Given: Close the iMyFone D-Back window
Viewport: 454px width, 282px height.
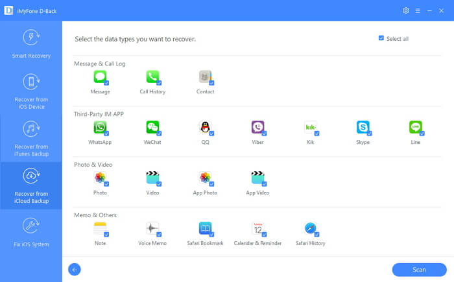Looking at the screenshot, I should click(441, 11).
